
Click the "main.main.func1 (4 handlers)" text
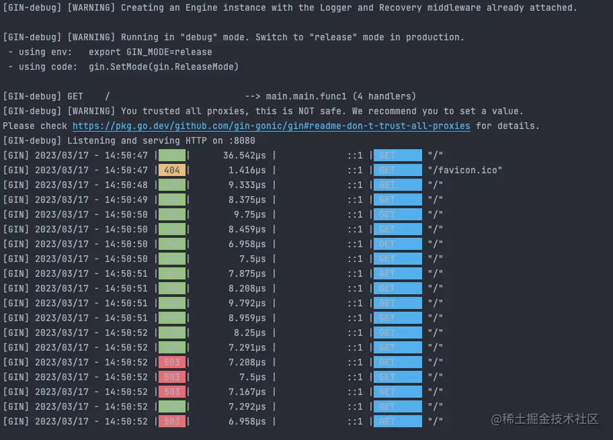[341, 96]
